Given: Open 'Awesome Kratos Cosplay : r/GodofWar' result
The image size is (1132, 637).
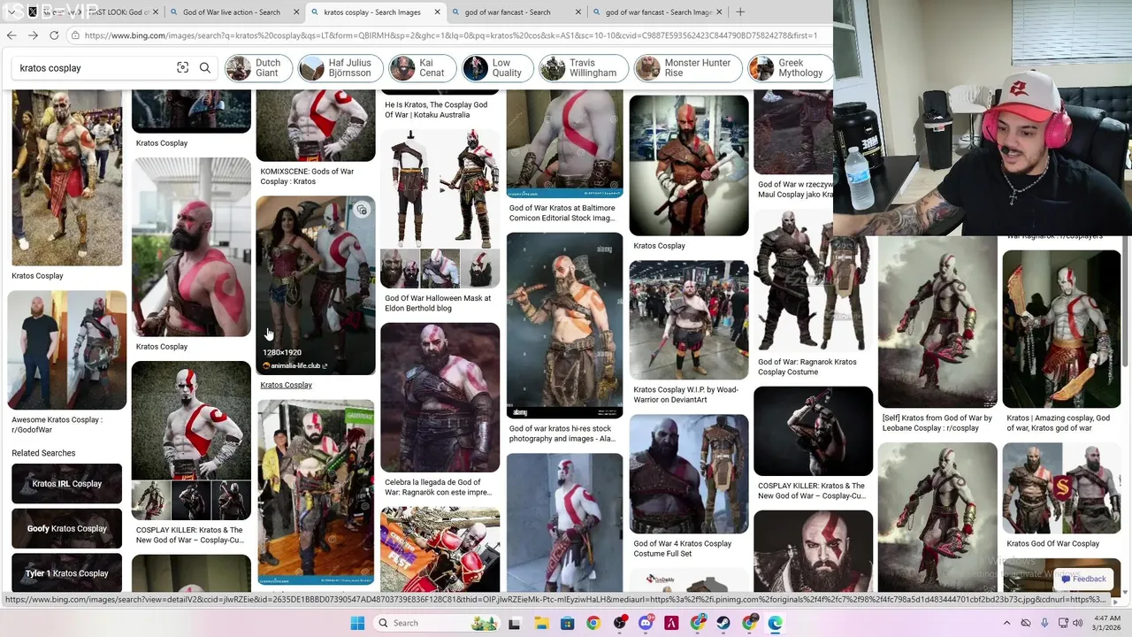Looking at the screenshot, I should click(57, 425).
